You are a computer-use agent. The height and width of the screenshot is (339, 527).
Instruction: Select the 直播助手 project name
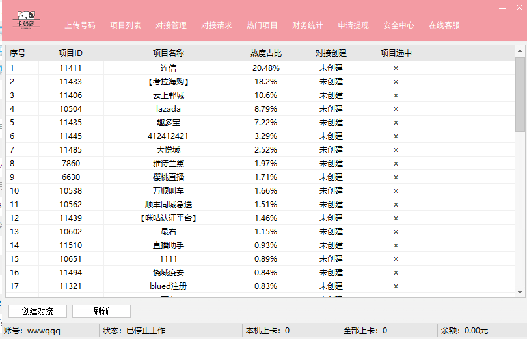click(169, 245)
